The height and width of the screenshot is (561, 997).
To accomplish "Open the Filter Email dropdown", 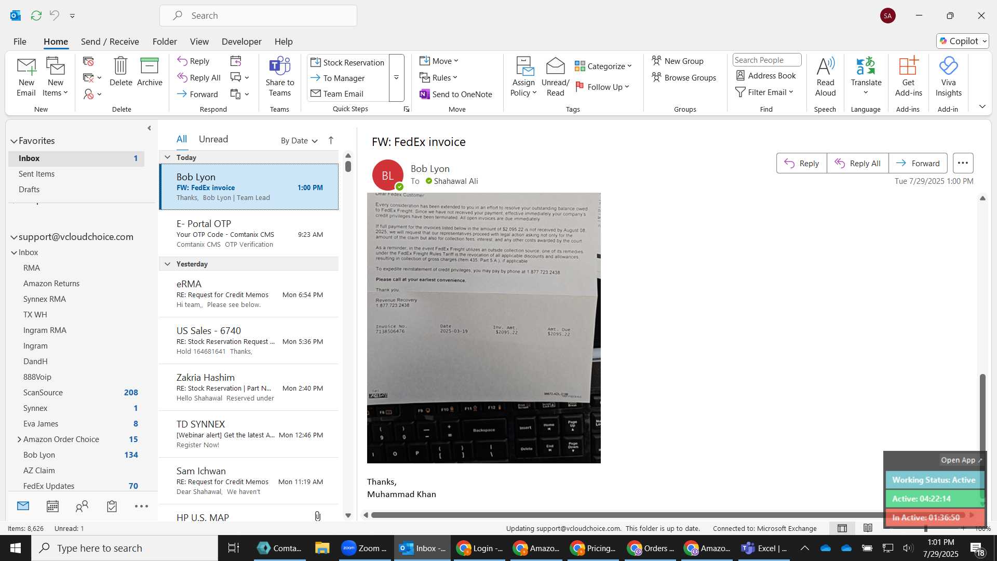I will (764, 92).
